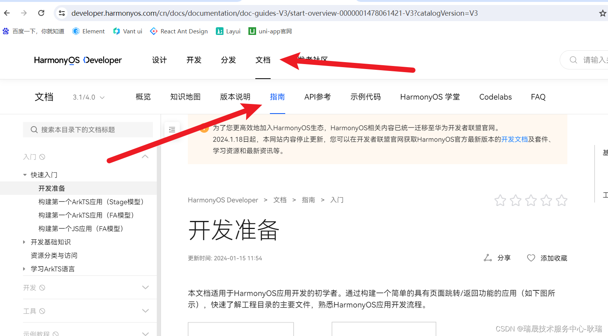The height and width of the screenshot is (336, 608).
Task: Reload the page with the refresh icon
Action: [41, 13]
